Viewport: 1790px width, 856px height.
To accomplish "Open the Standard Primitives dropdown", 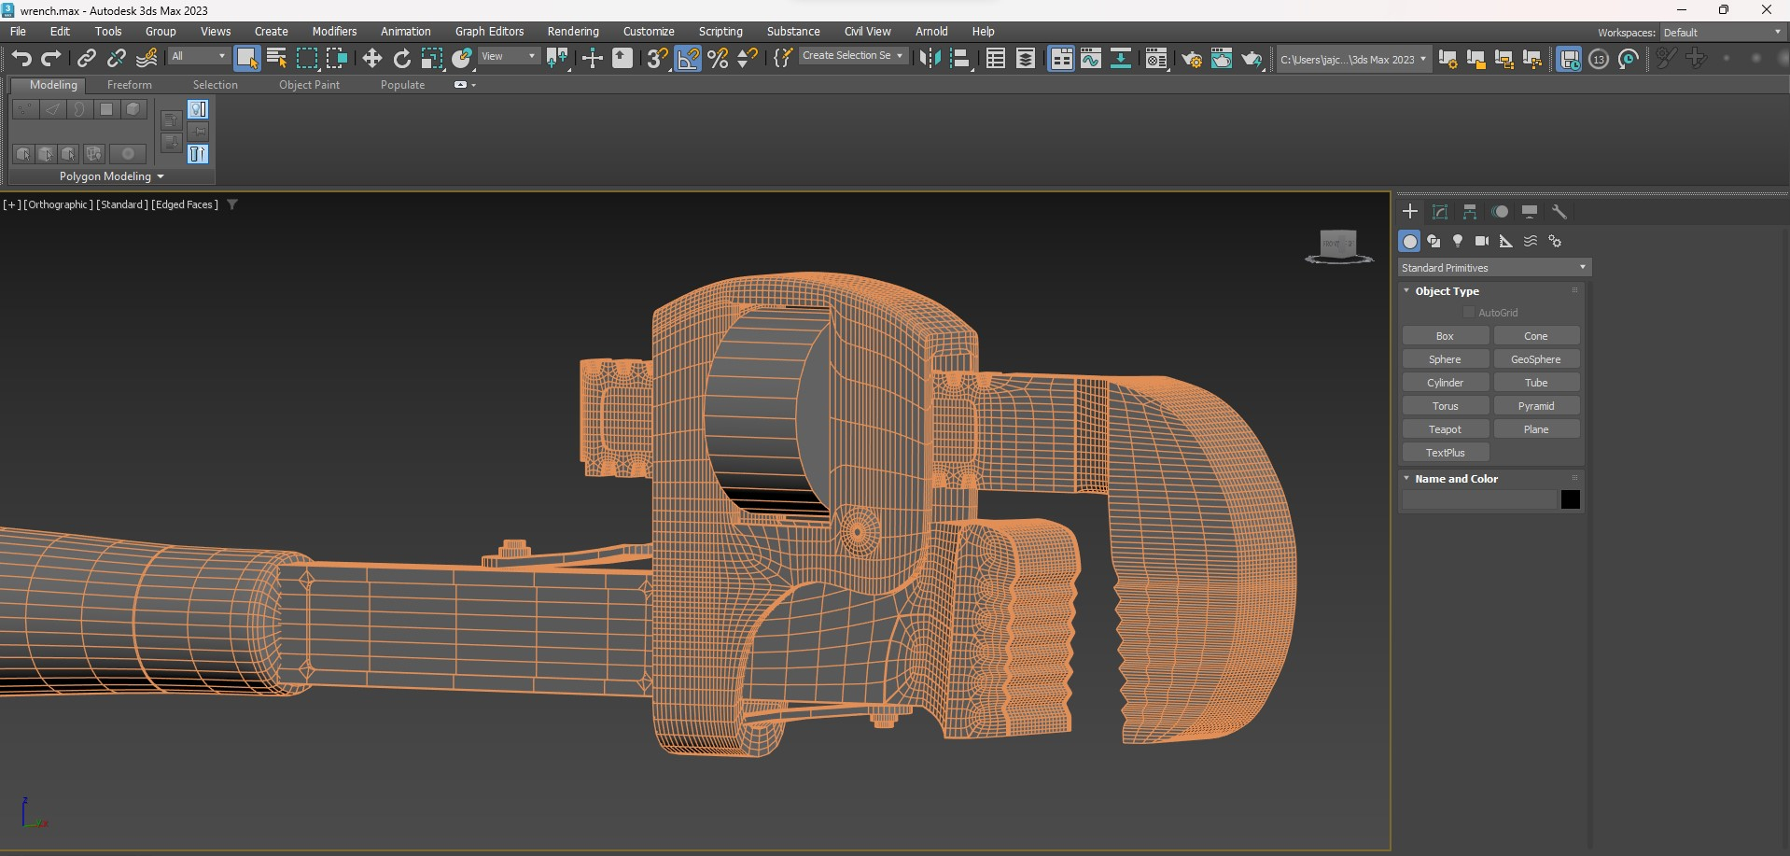I will coord(1494,268).
